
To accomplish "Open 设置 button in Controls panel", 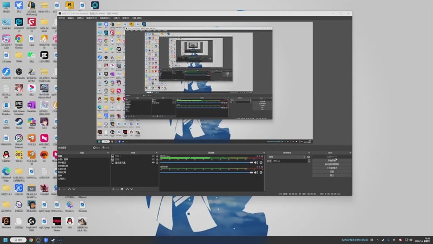I will pos(332,171).
